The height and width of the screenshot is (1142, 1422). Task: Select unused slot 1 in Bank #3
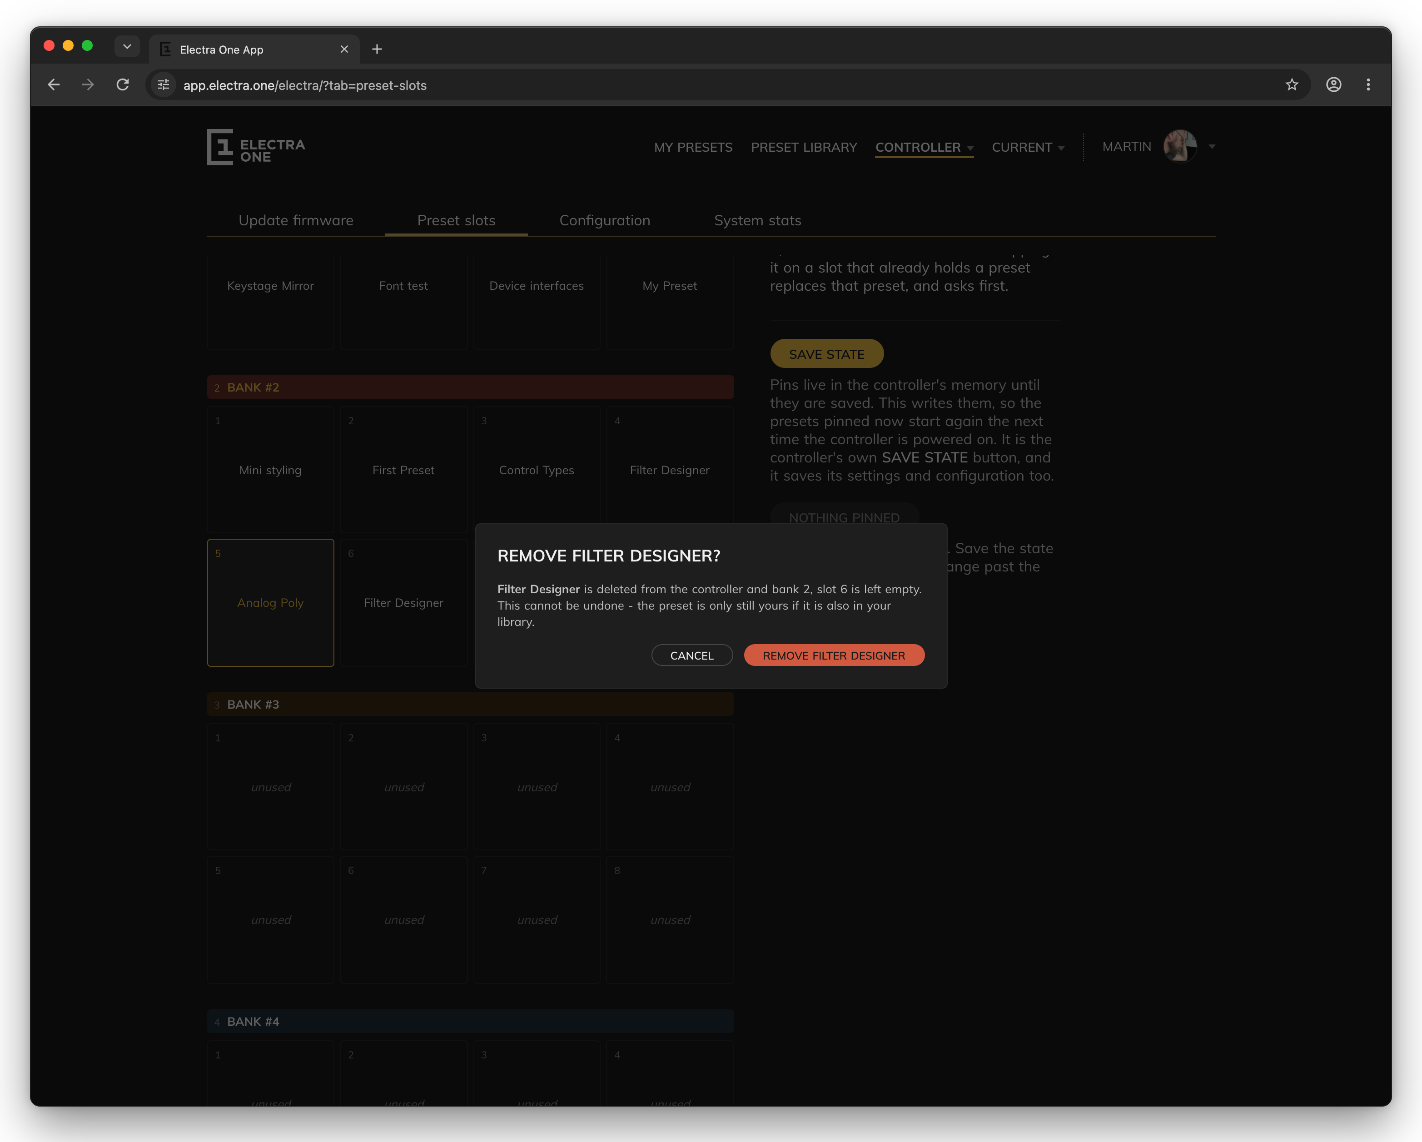270,787
